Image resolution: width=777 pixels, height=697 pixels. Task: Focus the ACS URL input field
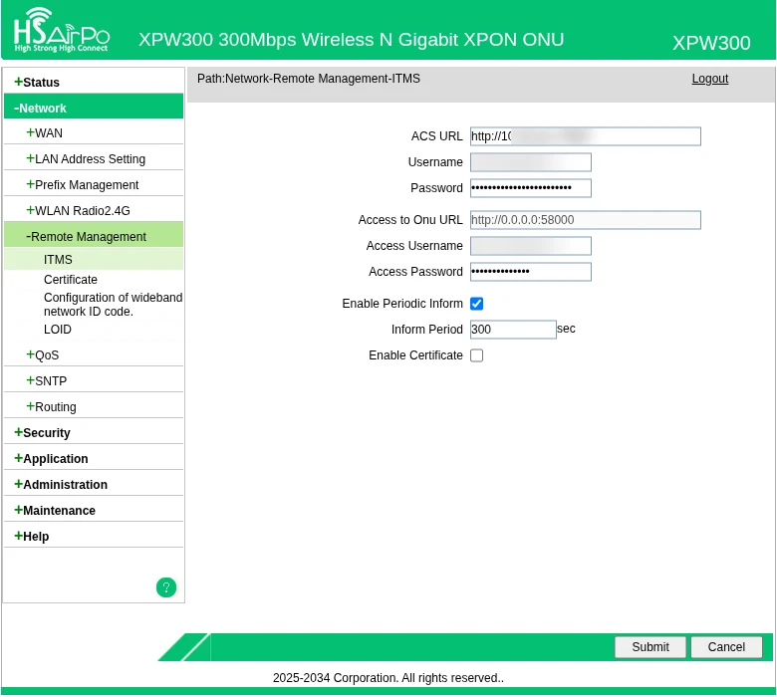(585, 136)
